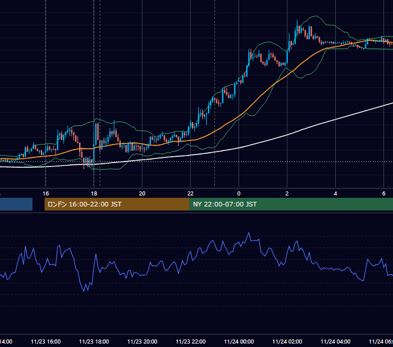Click the 18 hour label on price chart axis
Screen dimensions: 393x347
tap(94, 194)
